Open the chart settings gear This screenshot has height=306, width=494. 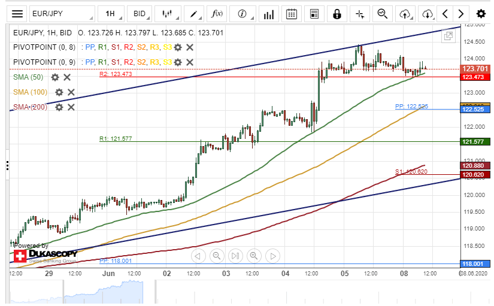(481, 13)
